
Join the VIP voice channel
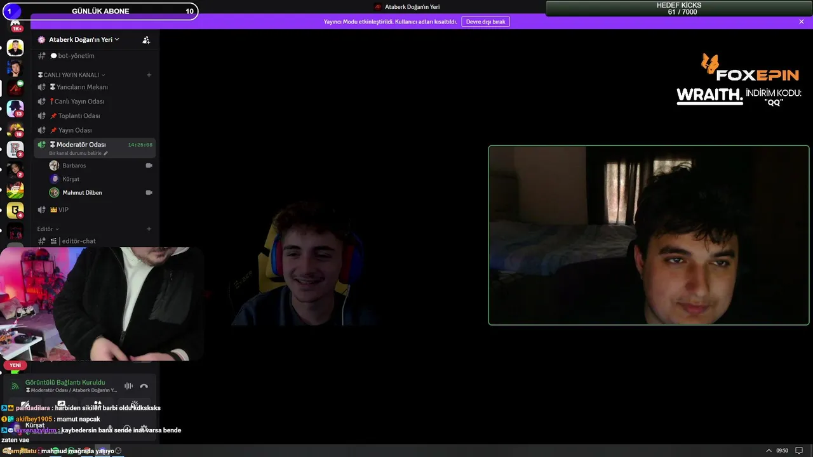[x=94, y=209]
